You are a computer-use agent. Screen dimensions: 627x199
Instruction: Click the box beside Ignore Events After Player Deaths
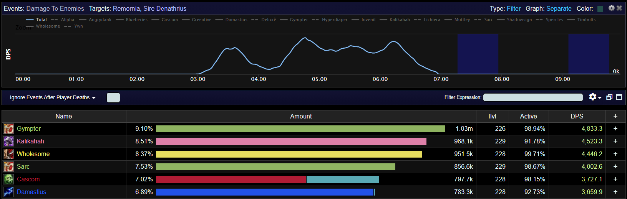(x=113, y=97)
